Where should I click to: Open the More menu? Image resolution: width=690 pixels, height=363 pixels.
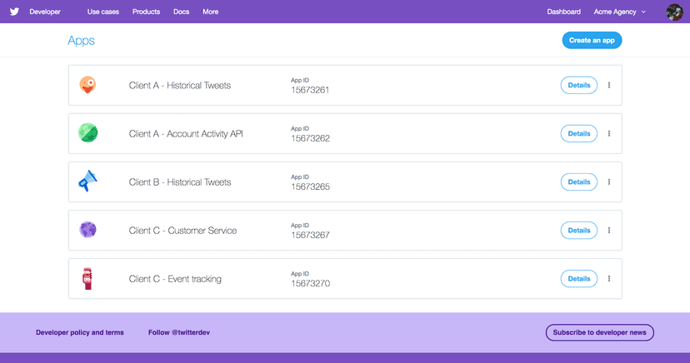point(210,12)
